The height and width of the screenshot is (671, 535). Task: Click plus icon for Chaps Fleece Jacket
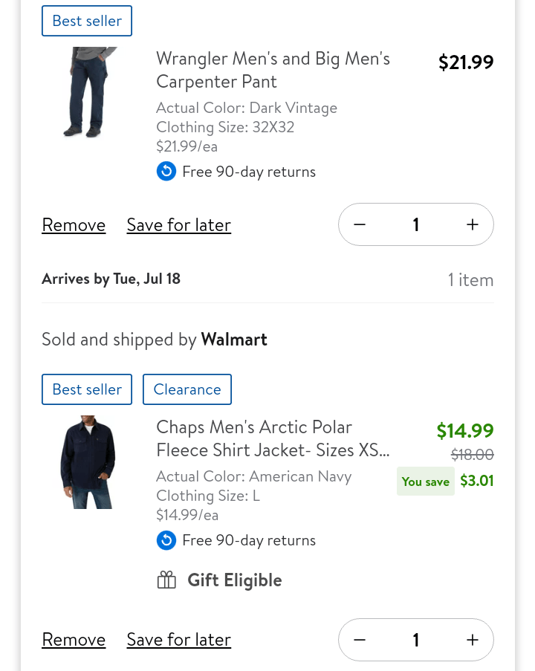472,640
